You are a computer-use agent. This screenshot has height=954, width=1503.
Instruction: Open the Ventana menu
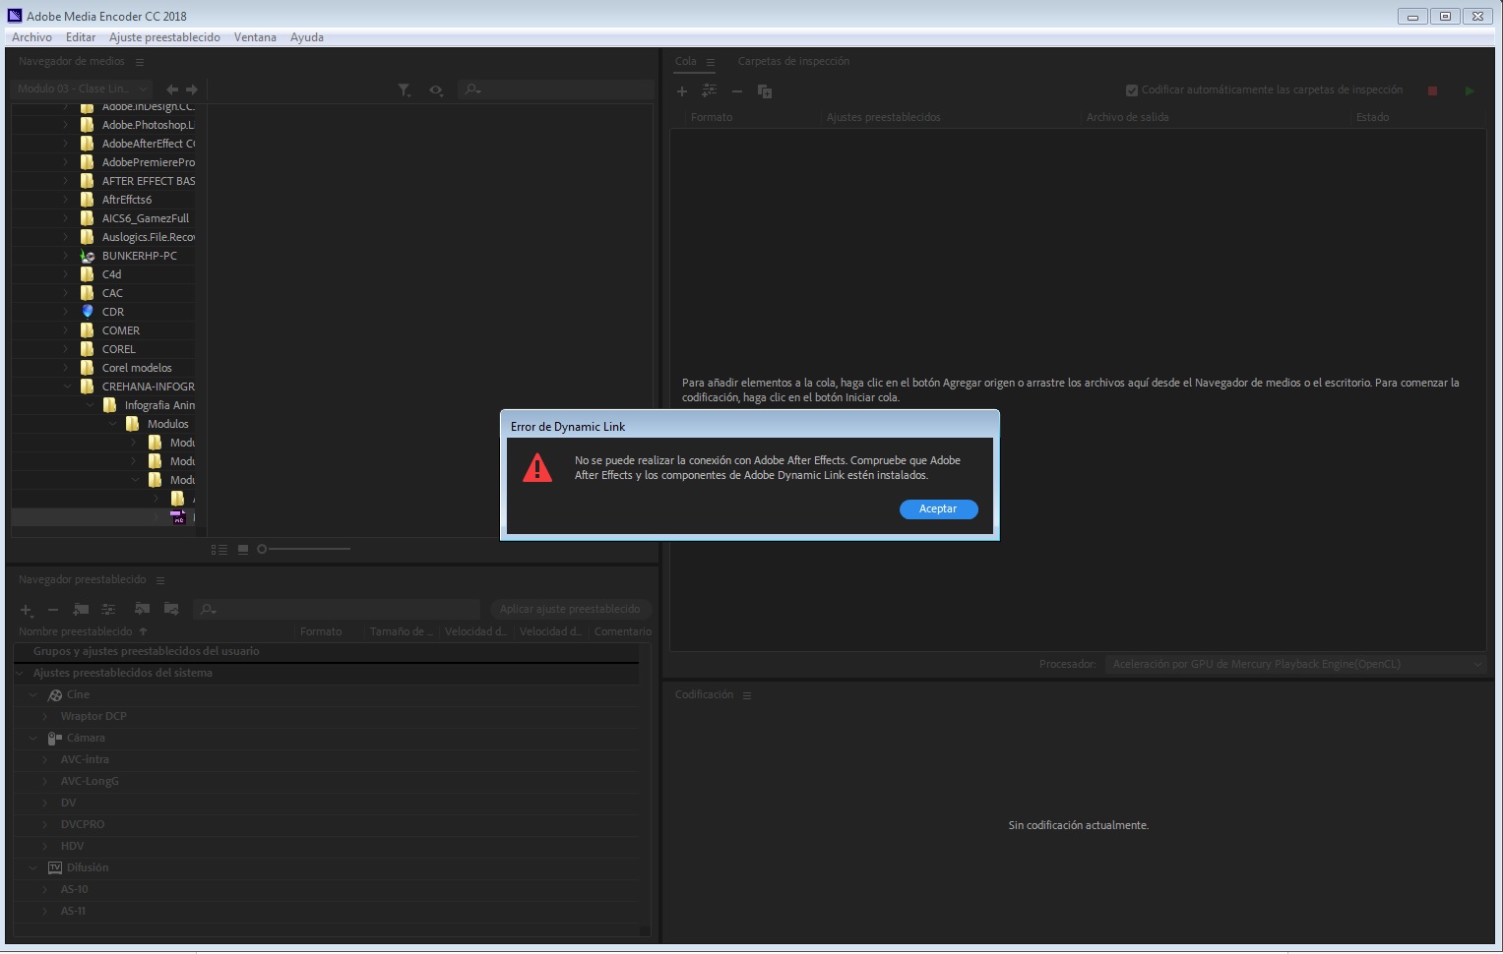click(255, 37)
